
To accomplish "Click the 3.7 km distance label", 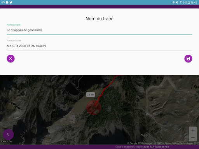I will point(91,95).
